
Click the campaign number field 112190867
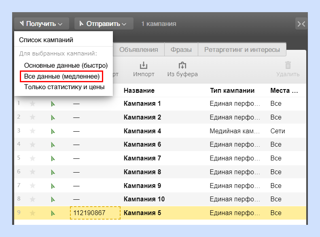(95, 213)
